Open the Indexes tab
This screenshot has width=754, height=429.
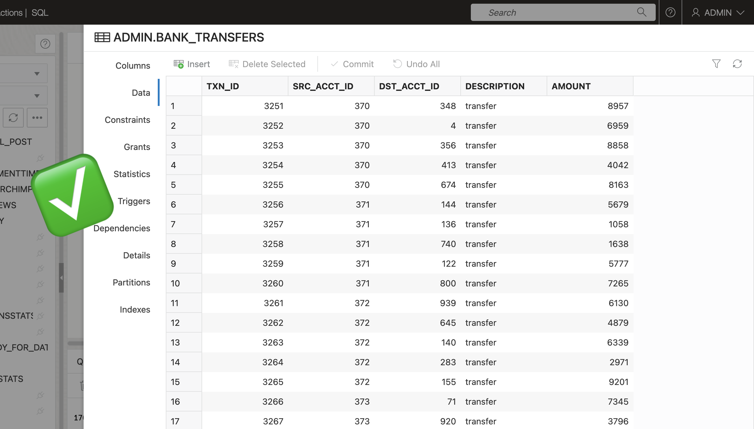coord(135,310)
